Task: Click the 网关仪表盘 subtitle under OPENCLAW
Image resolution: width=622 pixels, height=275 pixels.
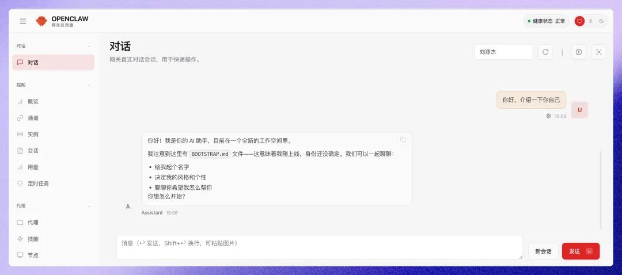Action: coord(63,25)
